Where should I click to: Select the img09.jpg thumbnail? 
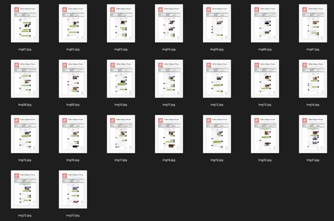pos(73,79)
